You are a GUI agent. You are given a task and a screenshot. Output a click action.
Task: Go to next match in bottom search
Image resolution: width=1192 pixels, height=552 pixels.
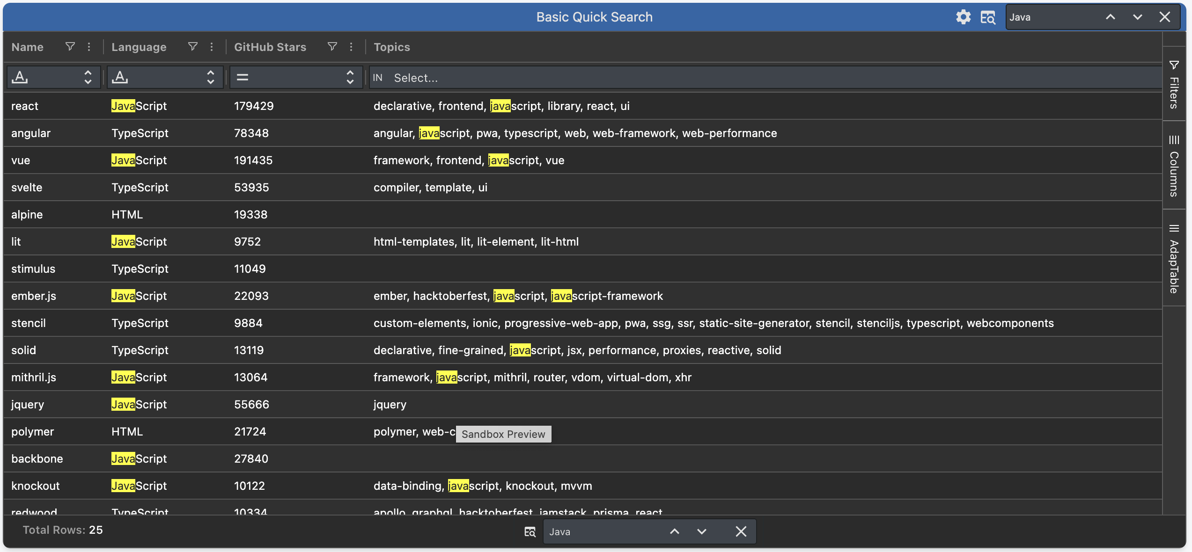click(x=701, y=531)
